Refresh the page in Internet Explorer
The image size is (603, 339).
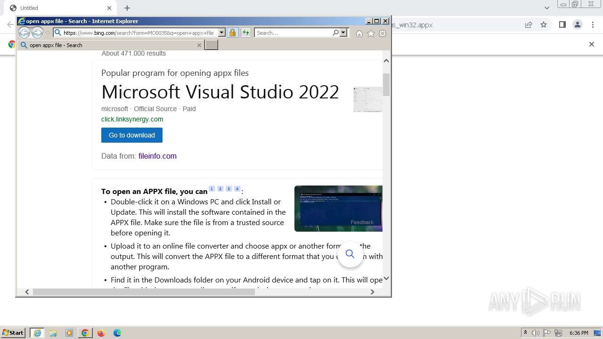click(246, 32)
